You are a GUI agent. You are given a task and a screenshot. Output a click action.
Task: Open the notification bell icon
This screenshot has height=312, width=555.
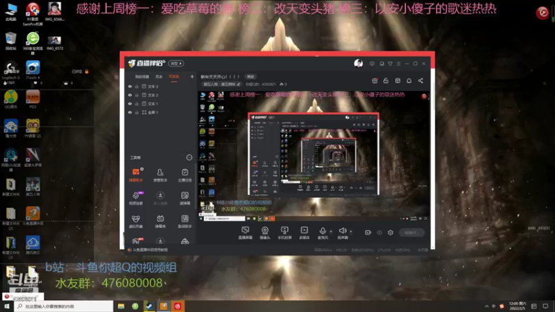click(409, 80)
